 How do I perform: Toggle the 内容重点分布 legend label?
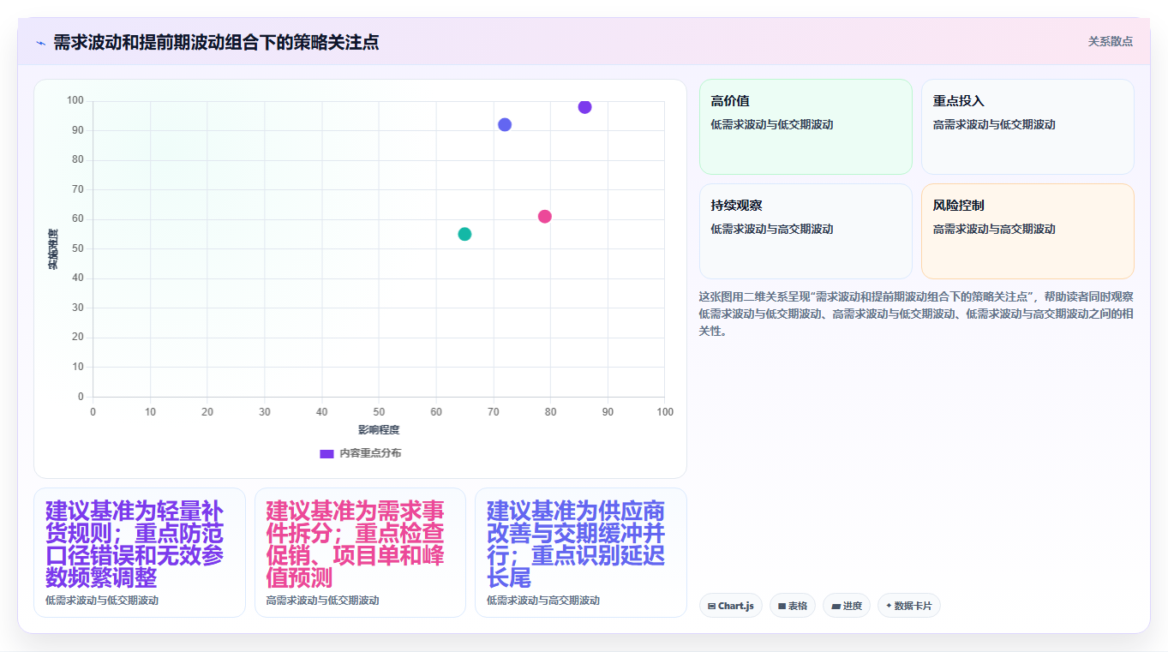coord(370,453)
